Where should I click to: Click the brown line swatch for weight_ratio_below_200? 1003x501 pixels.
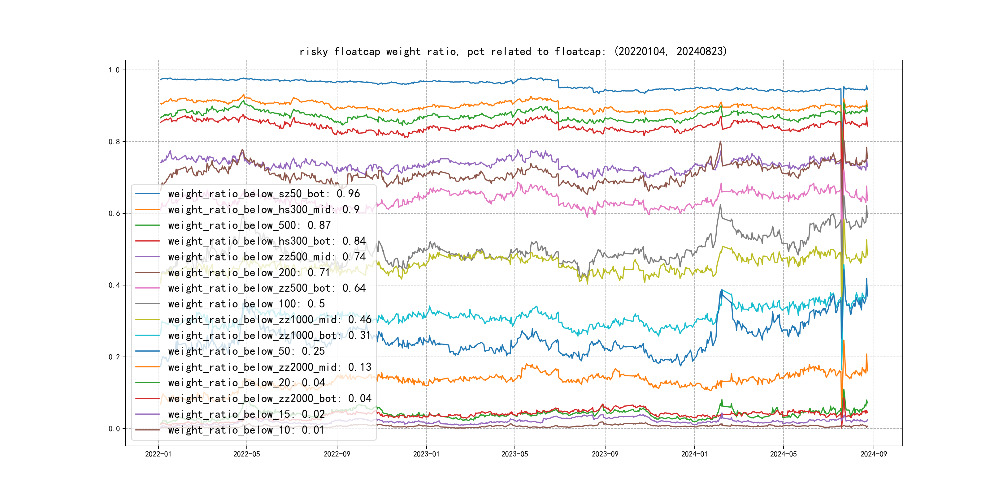(148, 273)
